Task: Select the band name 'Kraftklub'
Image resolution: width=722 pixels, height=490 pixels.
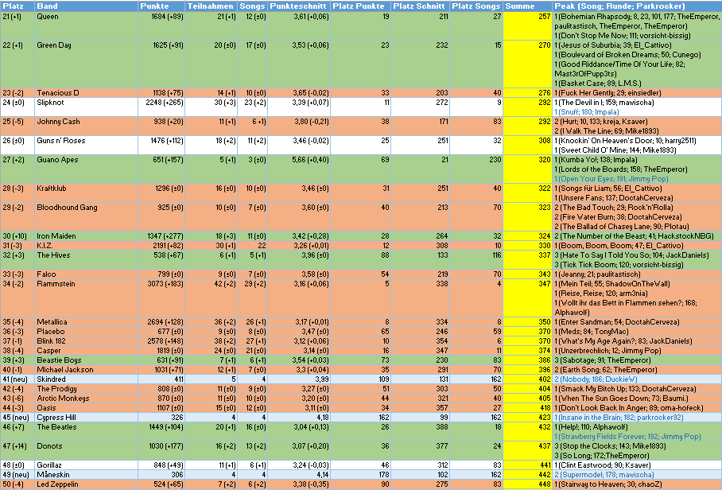Action: (52, 189)
